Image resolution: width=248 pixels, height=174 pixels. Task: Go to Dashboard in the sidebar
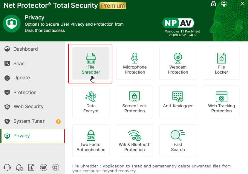(25, 49)
